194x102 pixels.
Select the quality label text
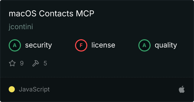click(x=166, y=45)
